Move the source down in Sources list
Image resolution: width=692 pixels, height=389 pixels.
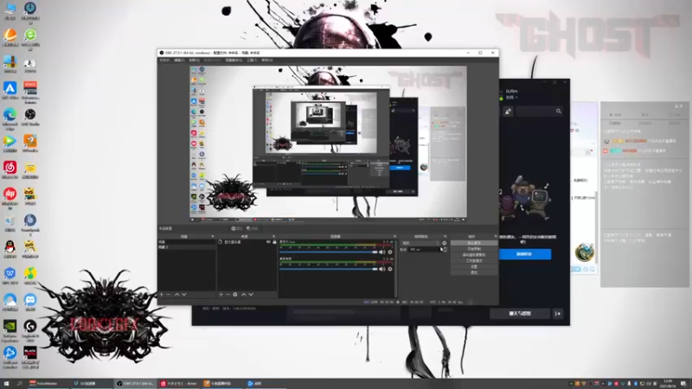point(251,294)
